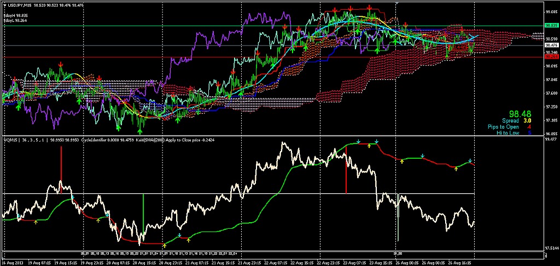Click the Pips to Open label
The image size is (560, 266).
point(502,127)
